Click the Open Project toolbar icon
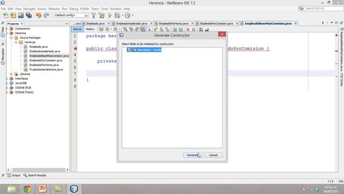 pos(21,16)
